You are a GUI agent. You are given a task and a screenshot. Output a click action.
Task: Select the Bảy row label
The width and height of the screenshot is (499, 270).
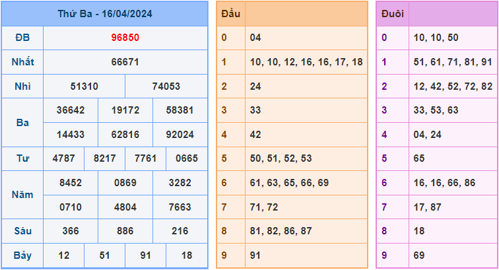coord(22,255)
